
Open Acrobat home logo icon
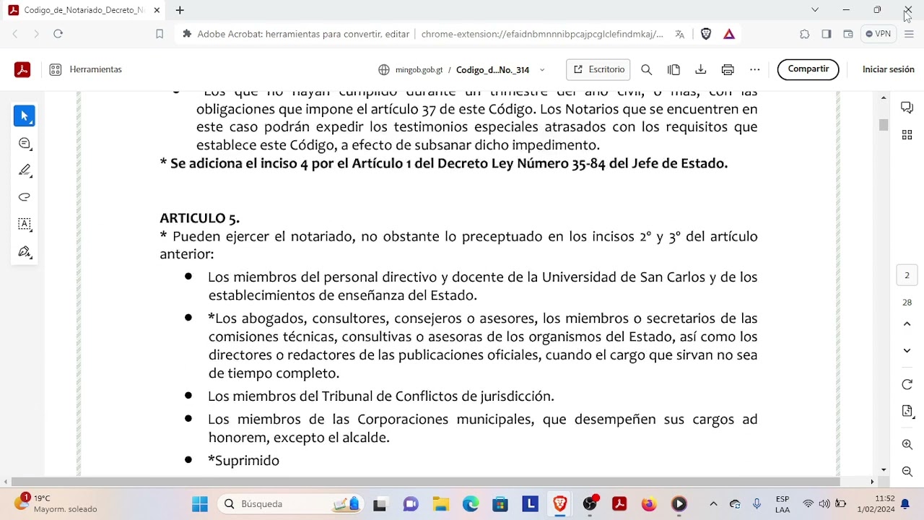(x=22, y=70)
